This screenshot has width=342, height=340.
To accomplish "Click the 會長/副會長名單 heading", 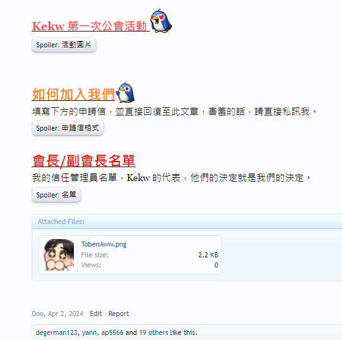I will coord(83,161).
